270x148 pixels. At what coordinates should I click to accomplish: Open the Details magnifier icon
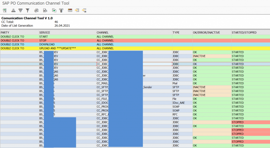pyautogui.click(x=5, y=10)
